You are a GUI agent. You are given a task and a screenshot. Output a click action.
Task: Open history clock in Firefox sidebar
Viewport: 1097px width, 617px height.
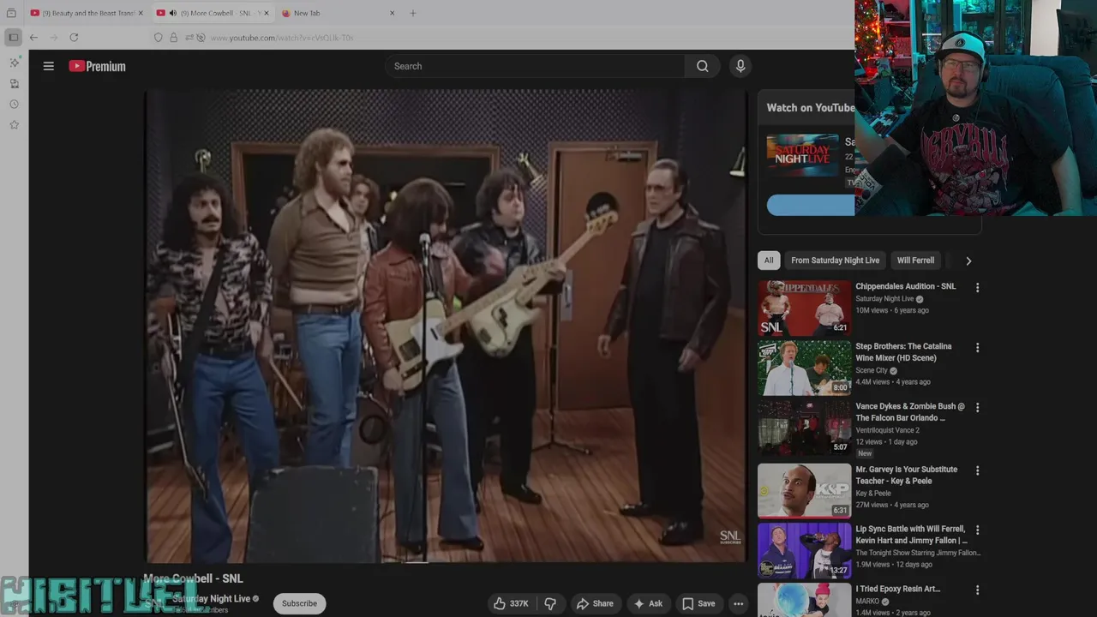(x=14, y=104)
